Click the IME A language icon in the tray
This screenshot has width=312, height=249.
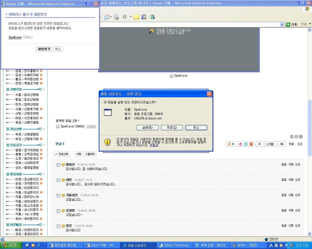coord(271,245)
